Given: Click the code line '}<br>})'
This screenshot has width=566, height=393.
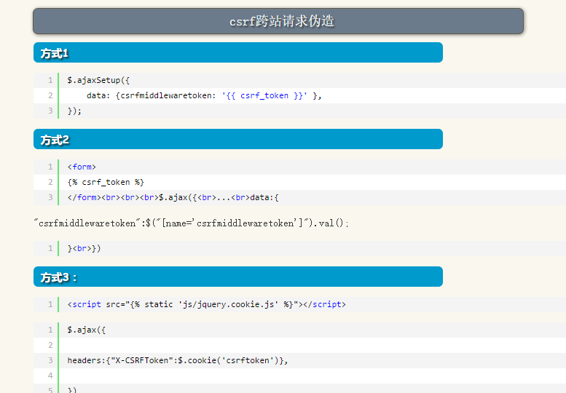Looking at the screenshot, I should coord(84,249).
